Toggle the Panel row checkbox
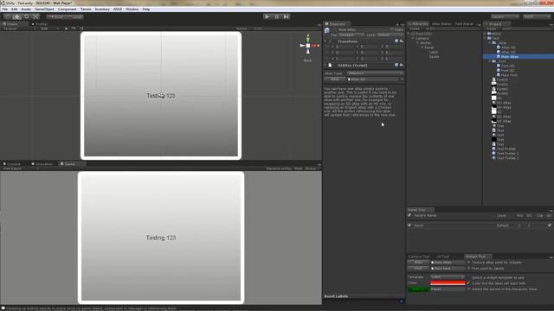 click(x=409, y=225)
